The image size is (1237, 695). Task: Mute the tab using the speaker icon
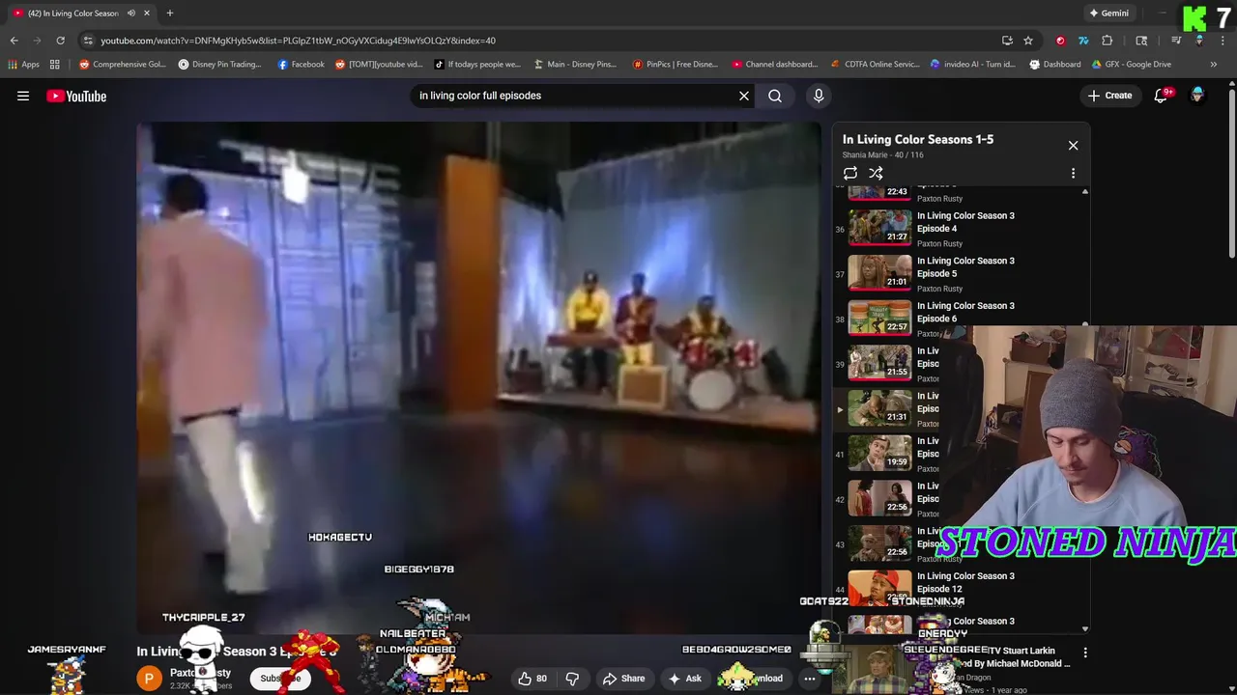pos(130,14)
